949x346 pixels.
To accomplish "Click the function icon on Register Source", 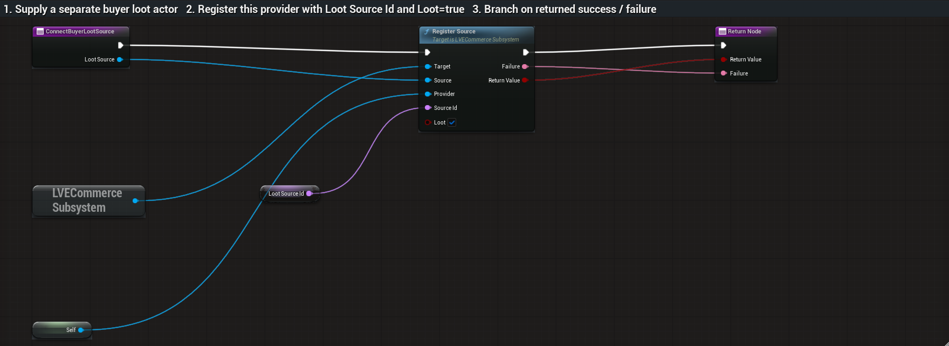I will tap(427, 31).
